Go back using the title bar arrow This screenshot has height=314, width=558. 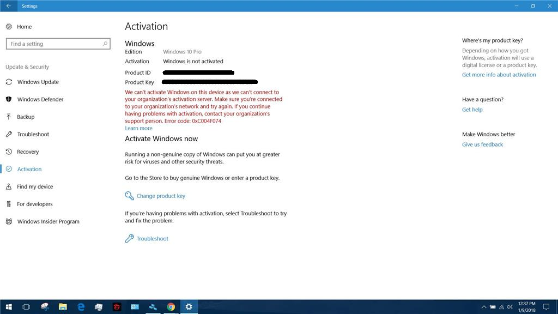tap(9, 5)
